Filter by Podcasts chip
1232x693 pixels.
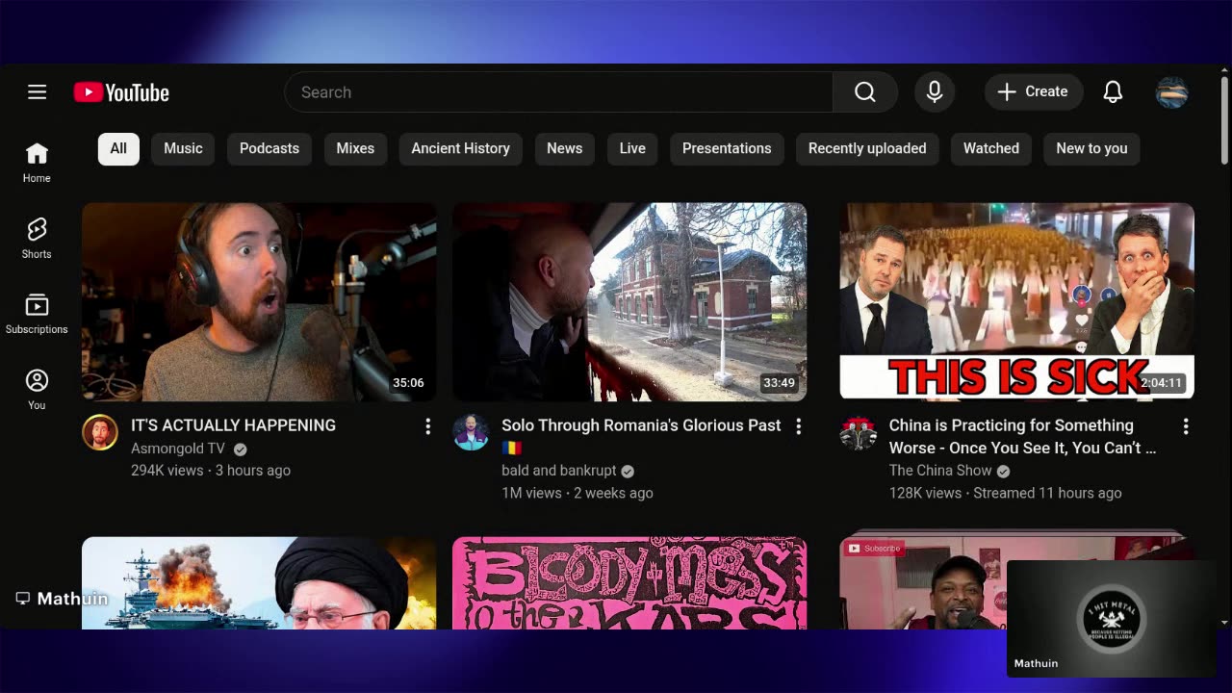[269, 148]
